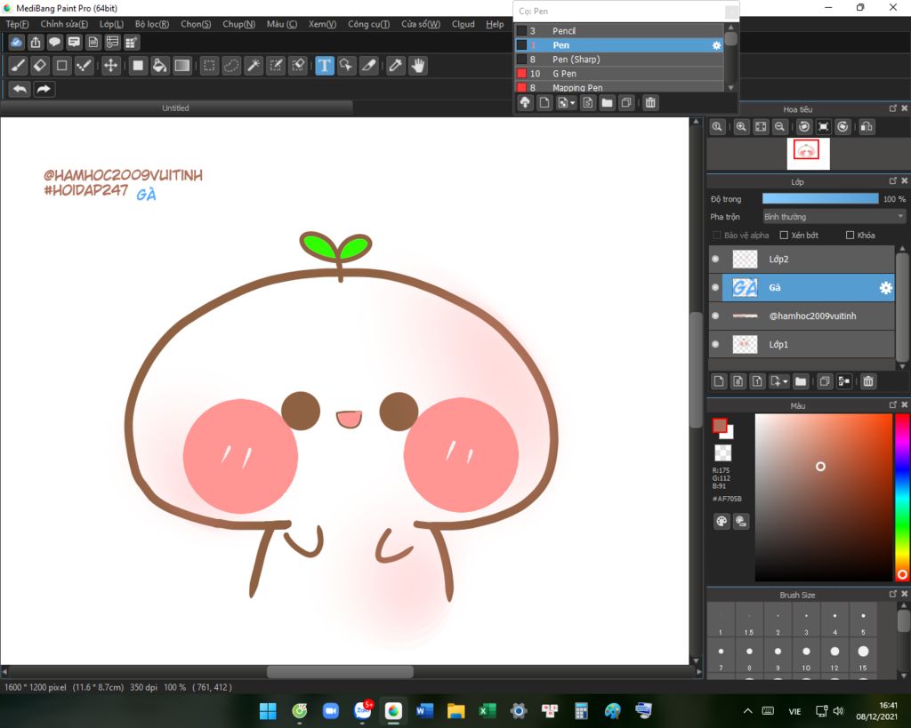This screenshot has width=911, height=728.
Task: Open the Lớp menu
Action: pos(111,24)
